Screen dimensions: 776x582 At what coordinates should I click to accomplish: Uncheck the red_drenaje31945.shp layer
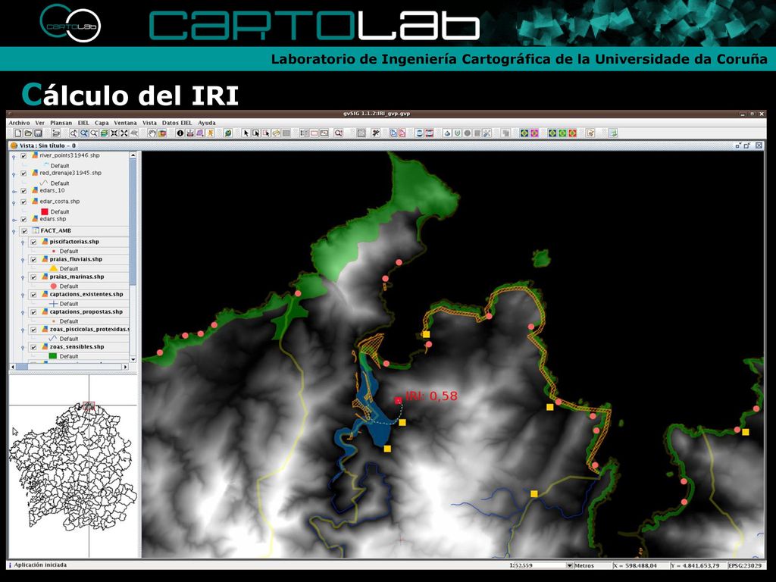[23, 174]
